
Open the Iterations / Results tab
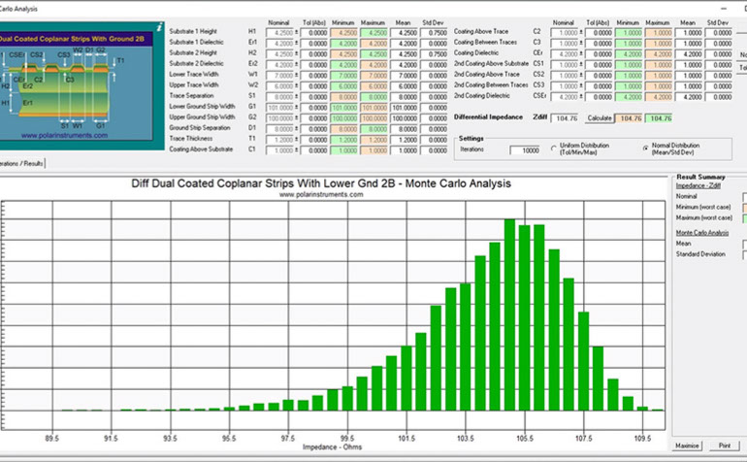click(21, 163)
